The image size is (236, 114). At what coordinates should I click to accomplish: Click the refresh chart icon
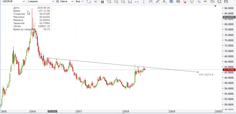[89, 2]
